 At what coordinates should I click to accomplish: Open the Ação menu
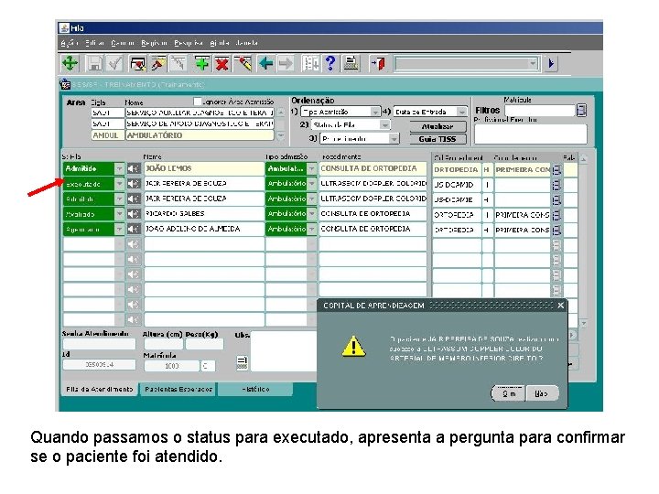point(70,43)
